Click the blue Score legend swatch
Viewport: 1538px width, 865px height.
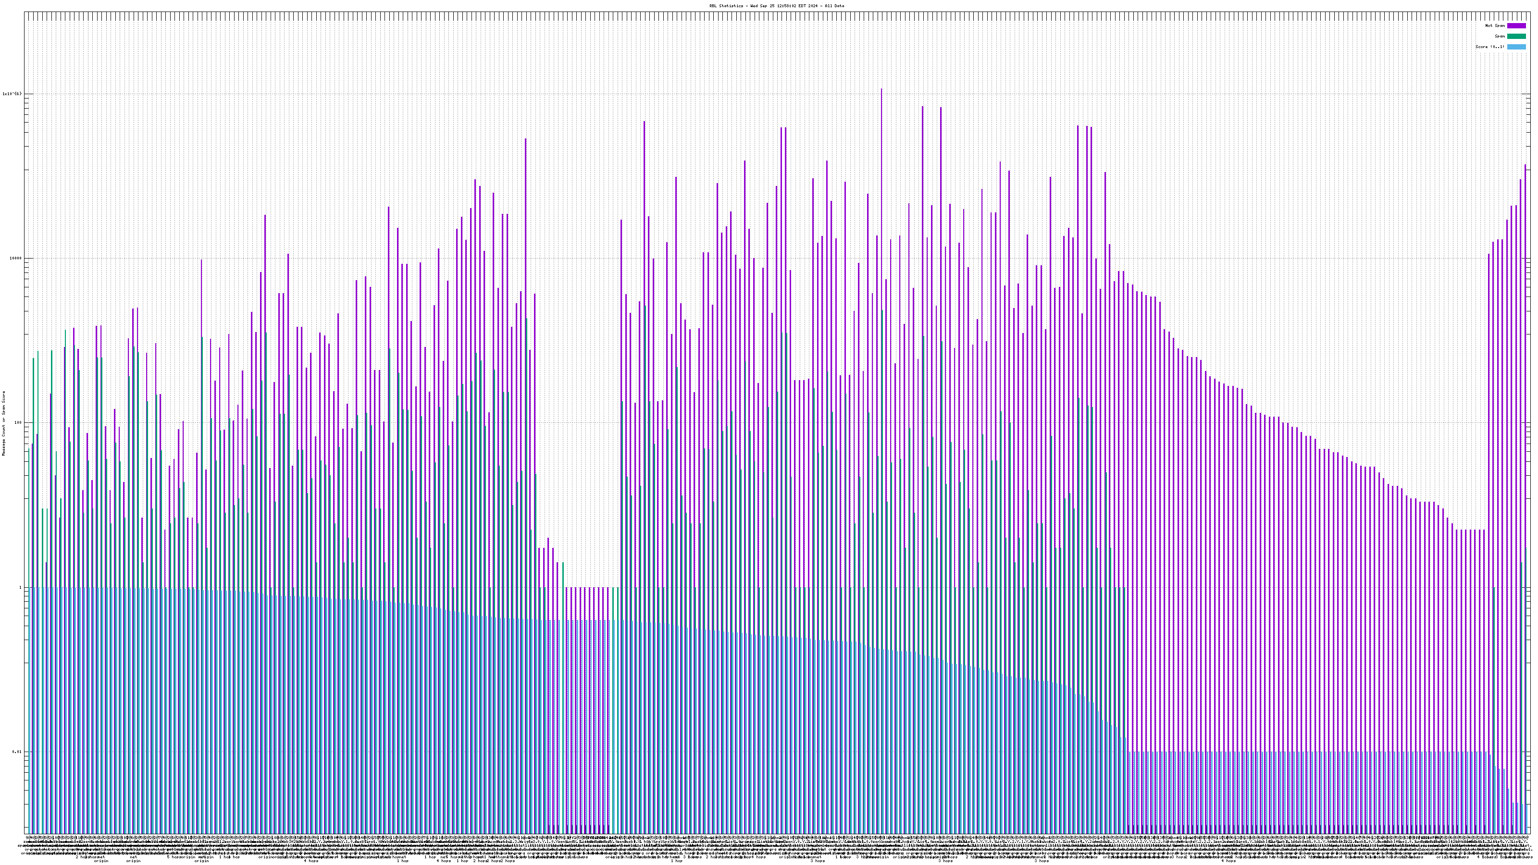1516,47
